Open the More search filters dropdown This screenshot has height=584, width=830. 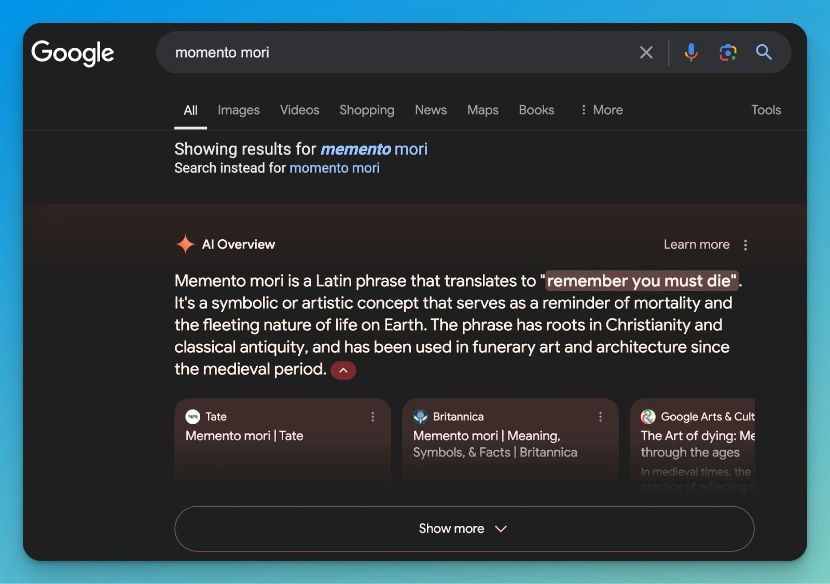[602, 110]
